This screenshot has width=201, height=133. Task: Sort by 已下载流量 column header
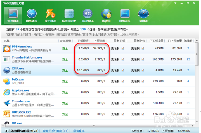[x=156, y=41]
